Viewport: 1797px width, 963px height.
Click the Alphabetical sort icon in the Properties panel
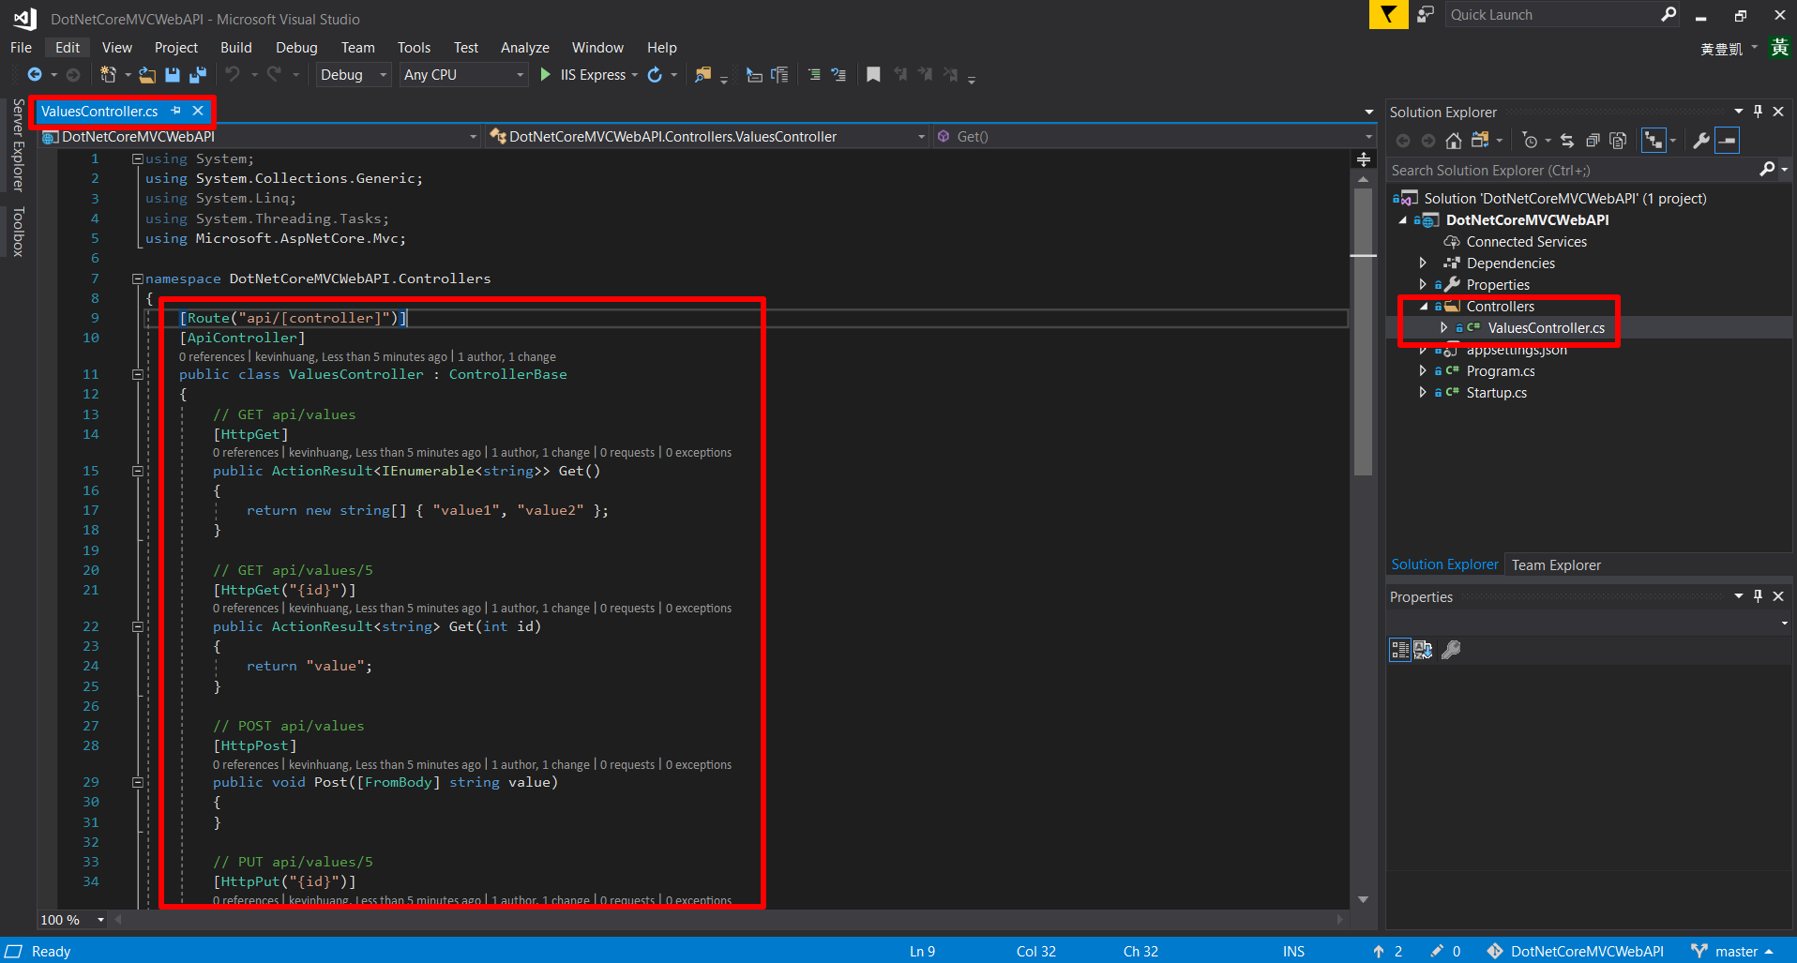coord(1423,650)
